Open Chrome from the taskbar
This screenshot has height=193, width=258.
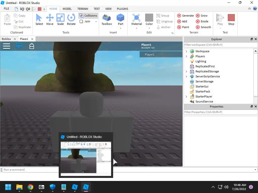point(30,187)
